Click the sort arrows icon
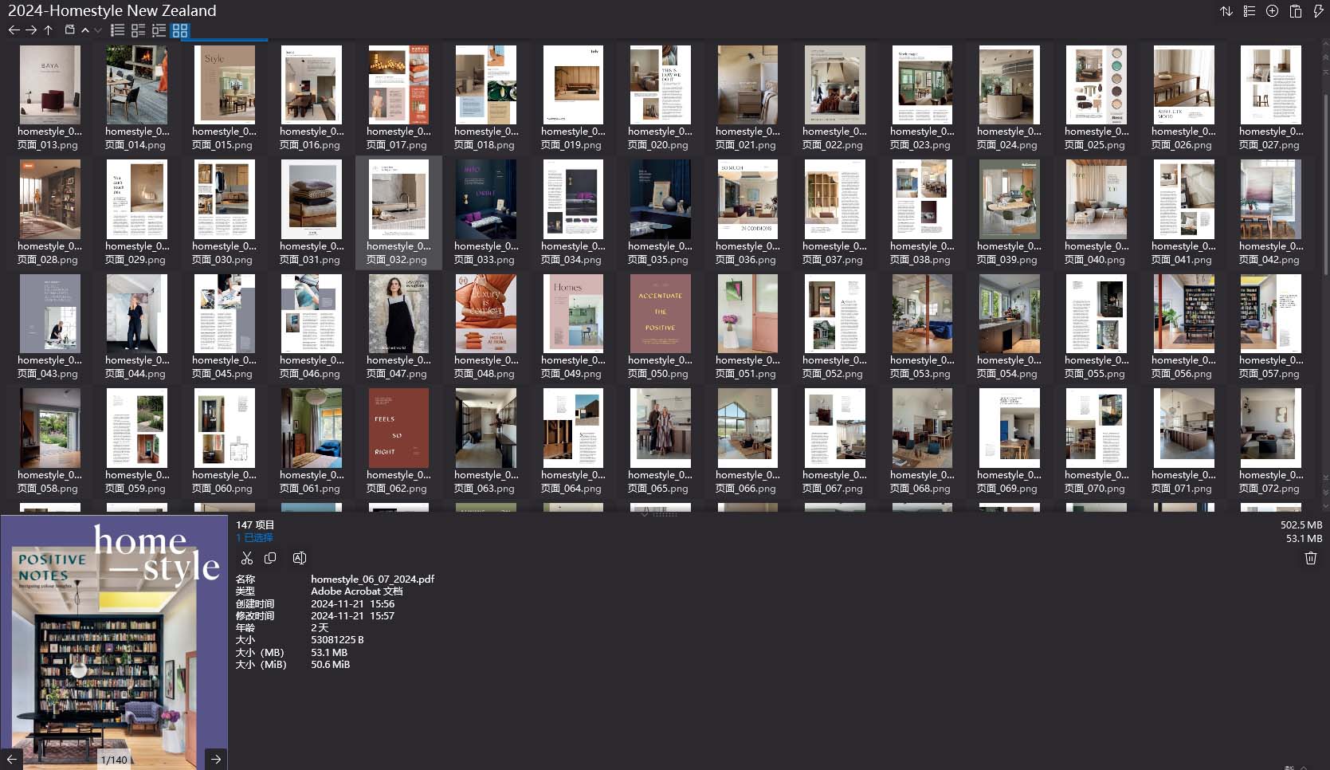 click(x=1226, y=11)
